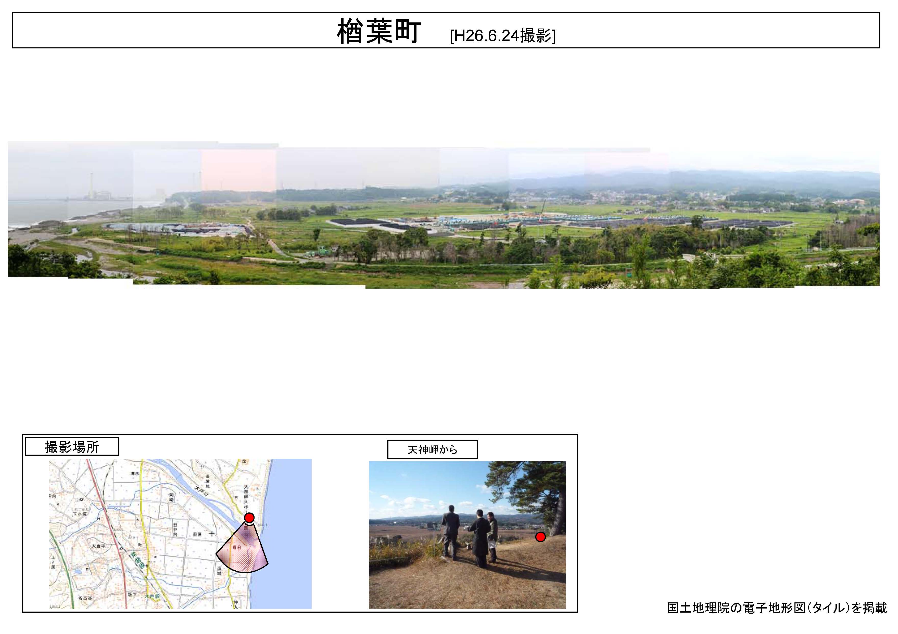Click the 天神岬から caption box
The image size is (898, 634).
pyautogui.click(x=432, y=450)
